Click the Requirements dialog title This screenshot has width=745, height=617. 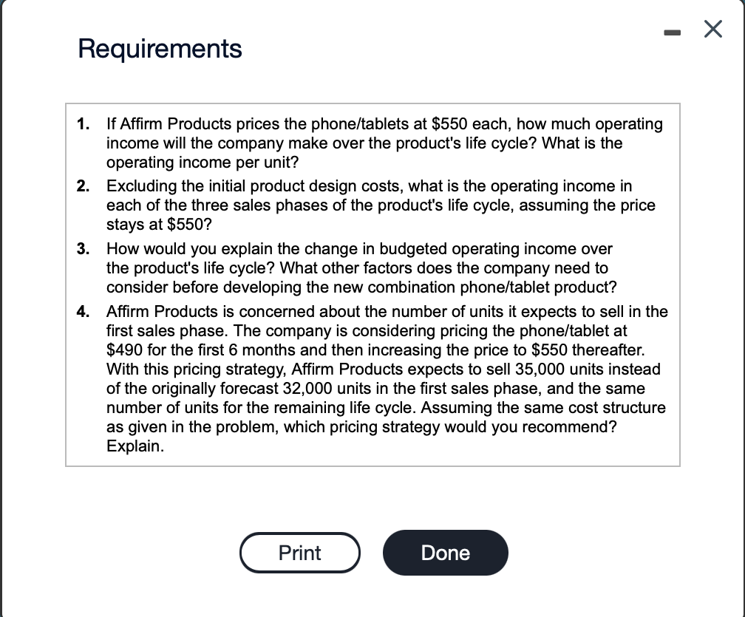click(x=160, y=49)
